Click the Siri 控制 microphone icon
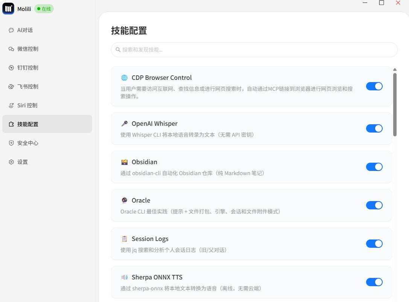 pyautogui.click(x=11, y=105)
